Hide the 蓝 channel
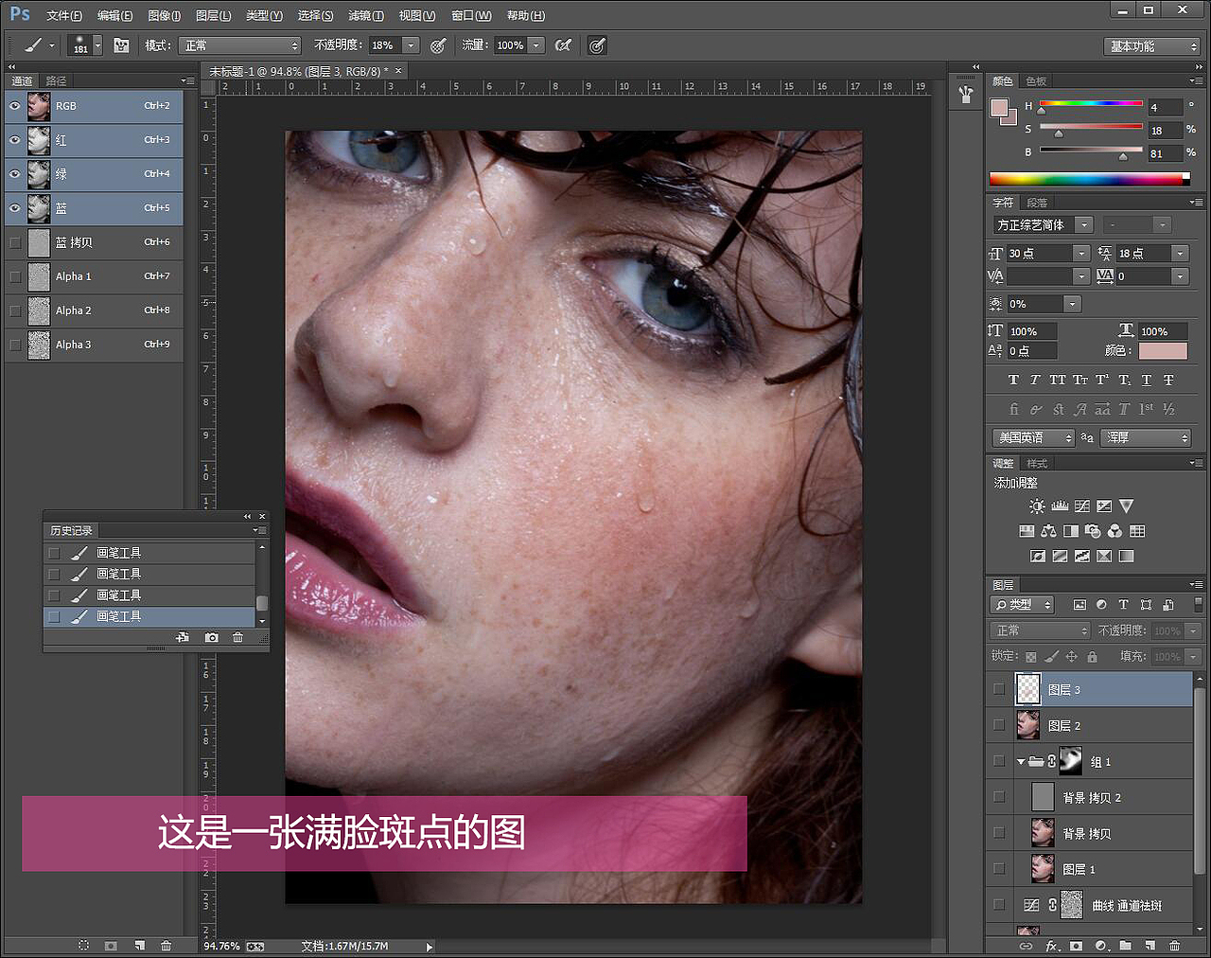Image resolution: width=1211 pixels, height=958 pixels. (x=14, y=208)
